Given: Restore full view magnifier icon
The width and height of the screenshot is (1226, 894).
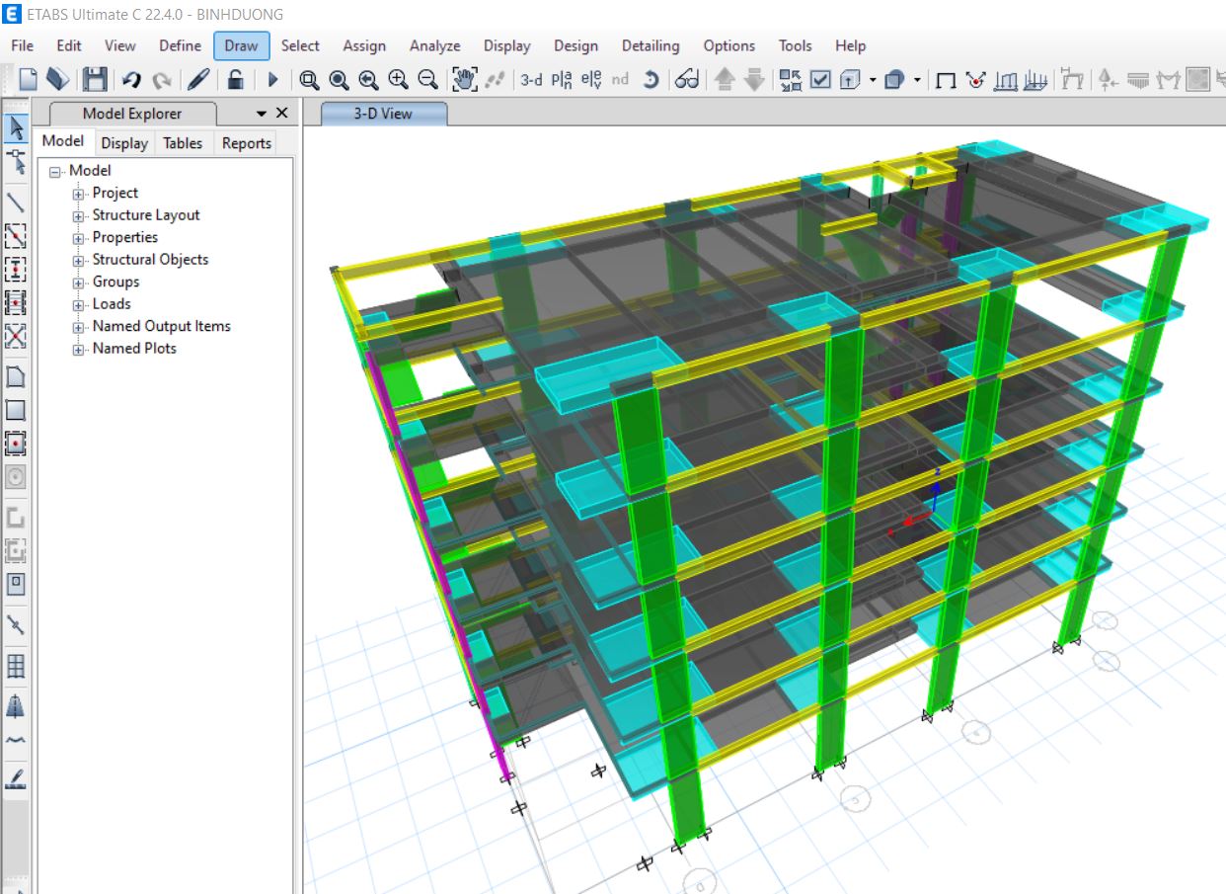Looking at the screenshot, I should point(339,80).
